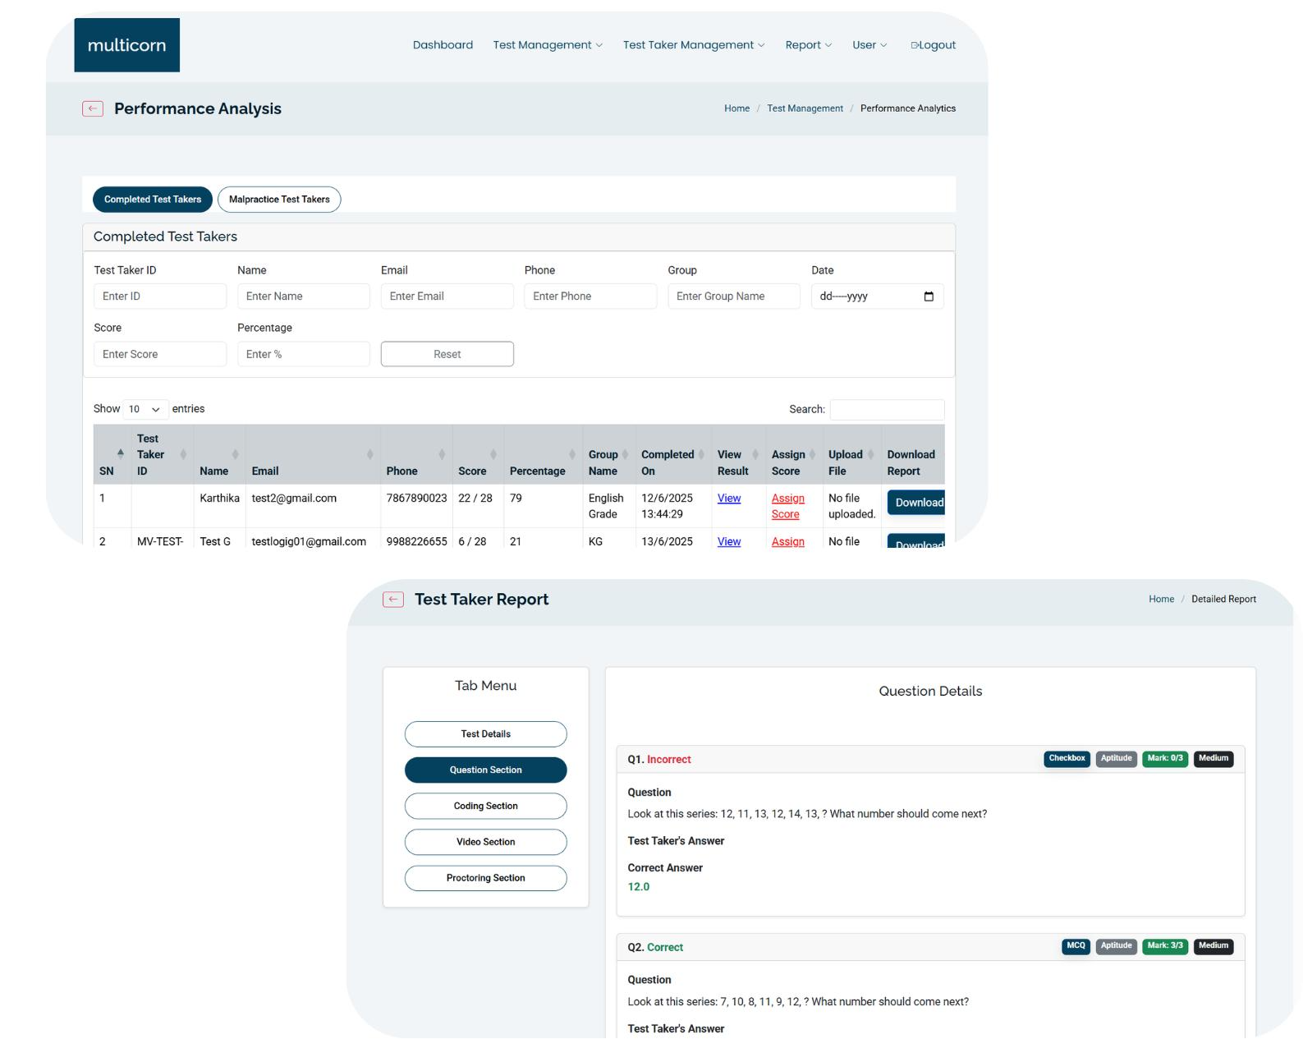Download report for Karthika
Image resolution: width=1303 pixels, height=1062 pixels.
pos(916,503)
